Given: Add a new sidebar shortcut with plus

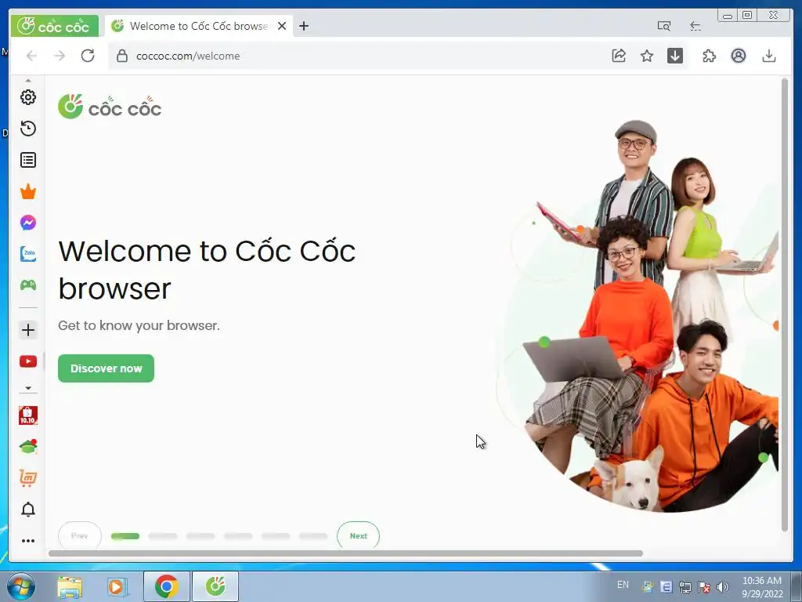Looking at the screenshot, I should [28, 330].
